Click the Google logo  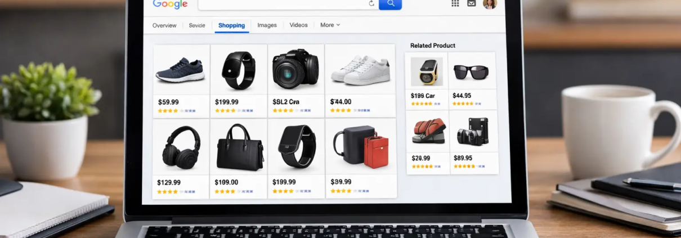tap(170, 4)
